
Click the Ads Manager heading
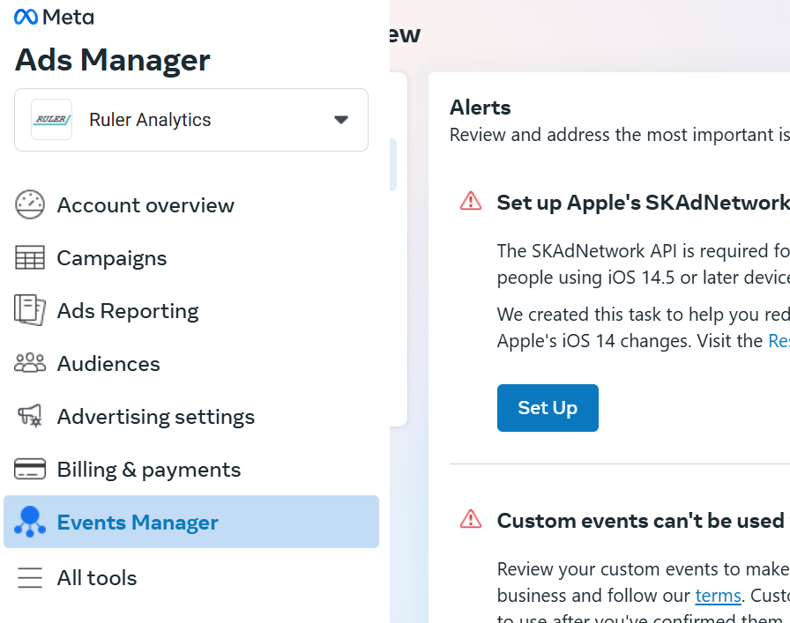pyautogui.click(x=112, y=60)
